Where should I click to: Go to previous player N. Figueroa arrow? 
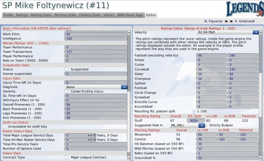[x=226, y=21]
